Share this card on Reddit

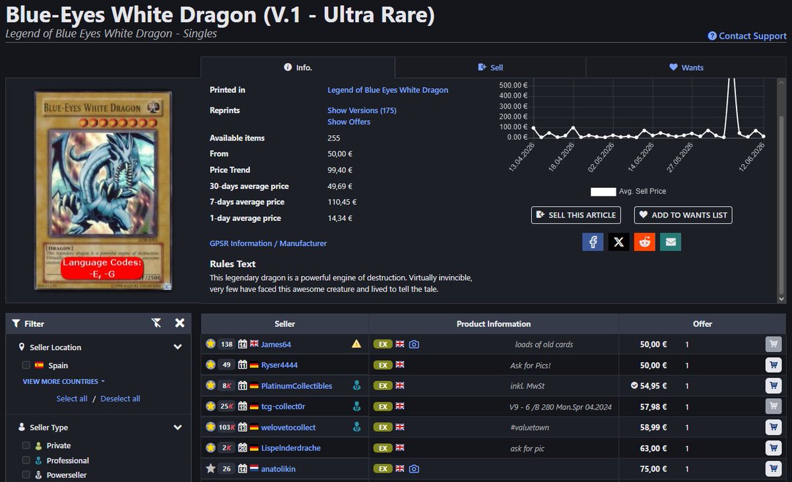pyautogui.click(x=645, y=242)
